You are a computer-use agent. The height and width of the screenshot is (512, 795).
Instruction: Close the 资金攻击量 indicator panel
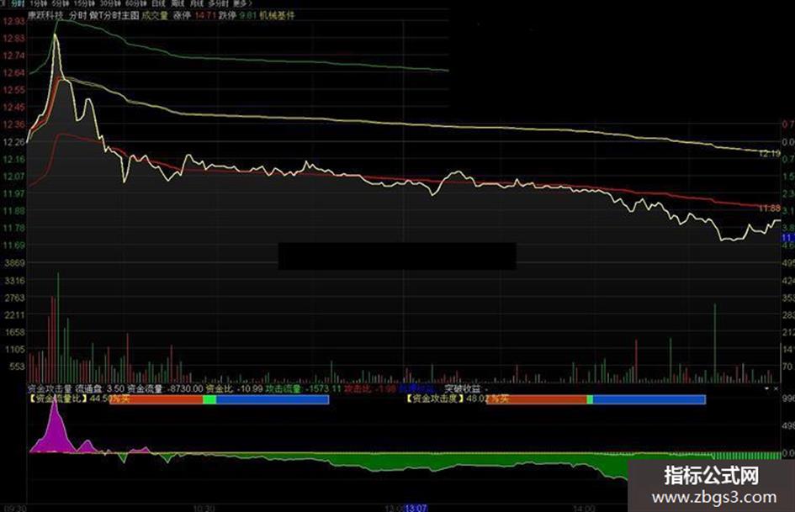776,388
